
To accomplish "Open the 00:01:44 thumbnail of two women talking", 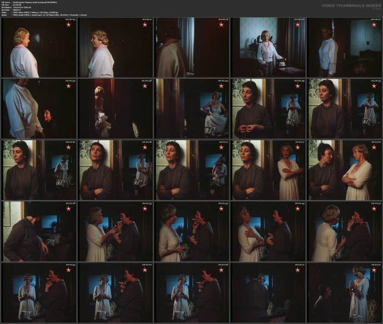I will 269,231.
